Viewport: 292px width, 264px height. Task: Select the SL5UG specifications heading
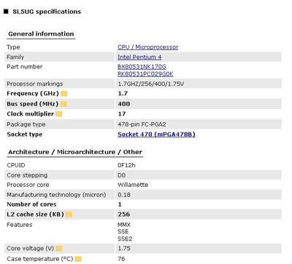[x=47, y=12]
